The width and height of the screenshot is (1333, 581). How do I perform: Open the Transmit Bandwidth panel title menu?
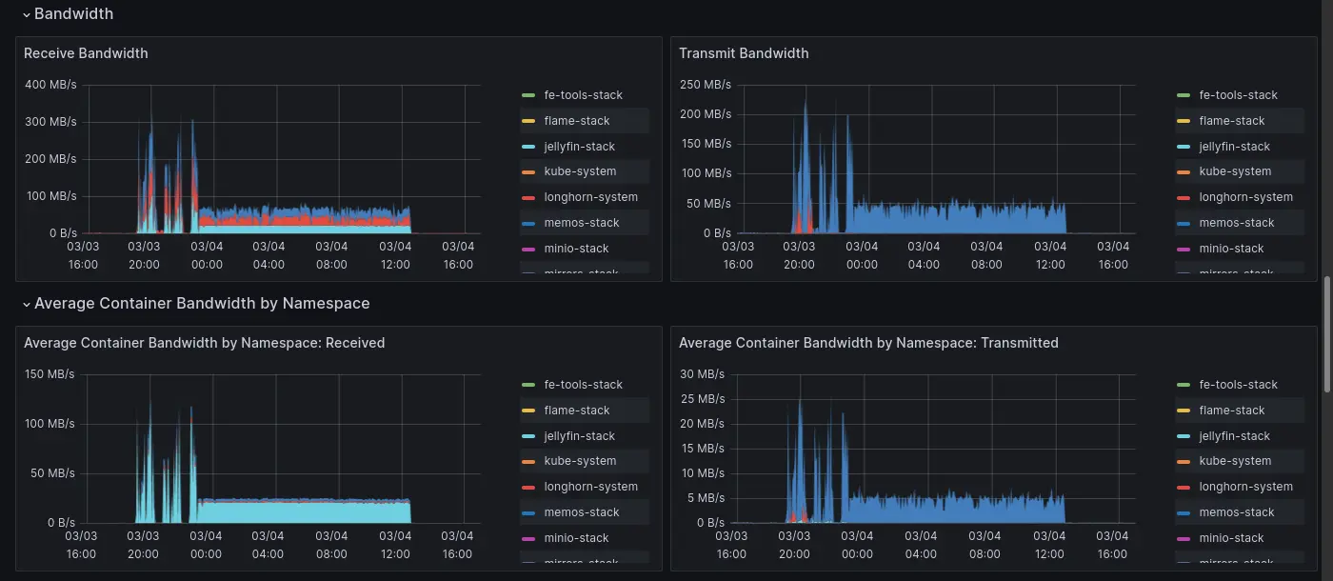click(x=744, y=53)
